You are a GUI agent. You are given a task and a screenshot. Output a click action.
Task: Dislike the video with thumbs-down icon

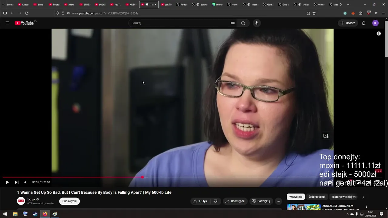click(216, 201)
